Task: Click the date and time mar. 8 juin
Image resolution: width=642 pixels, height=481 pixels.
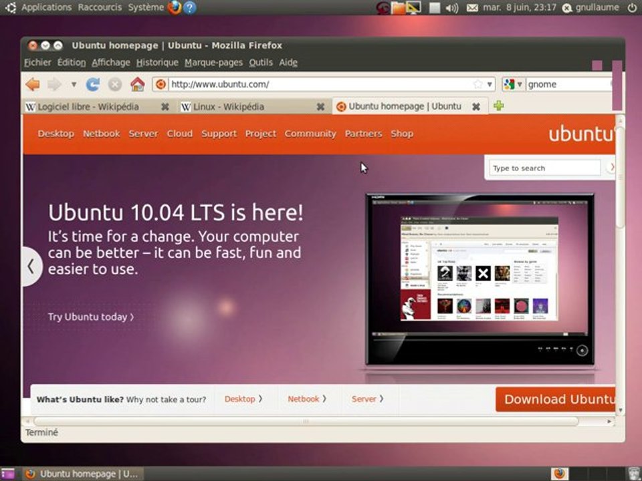Action: (520, 7)
